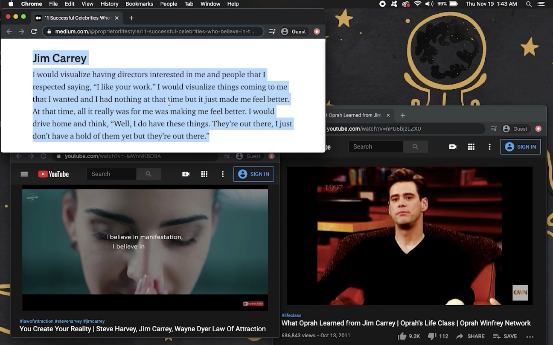Open the Help menu
The image size is (553, 345).
point(233,4)
